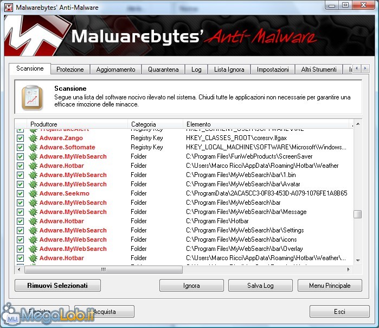Sort by the Produttore column header
This screenshot has width=379, height=328.
click(x=77, y=124)
